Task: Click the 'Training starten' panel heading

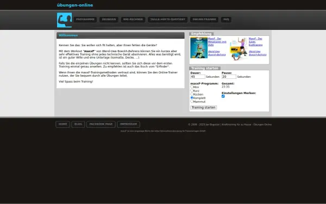Action: (205, 69)
